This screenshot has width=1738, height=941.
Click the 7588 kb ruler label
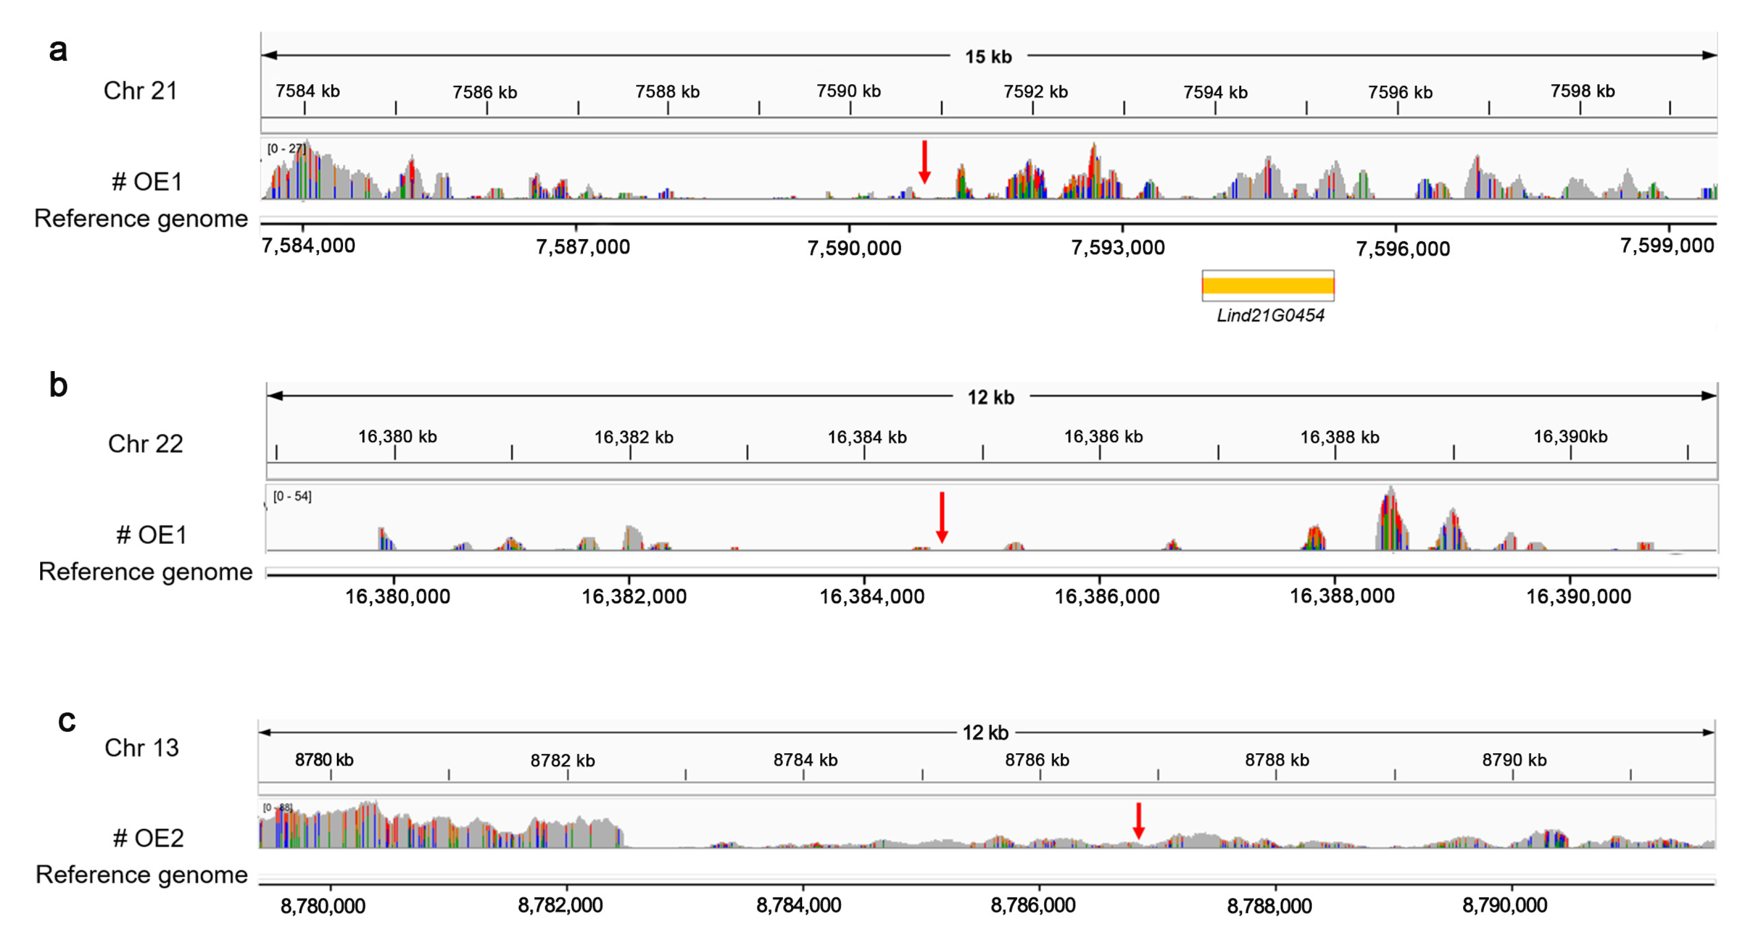[667, 91]
